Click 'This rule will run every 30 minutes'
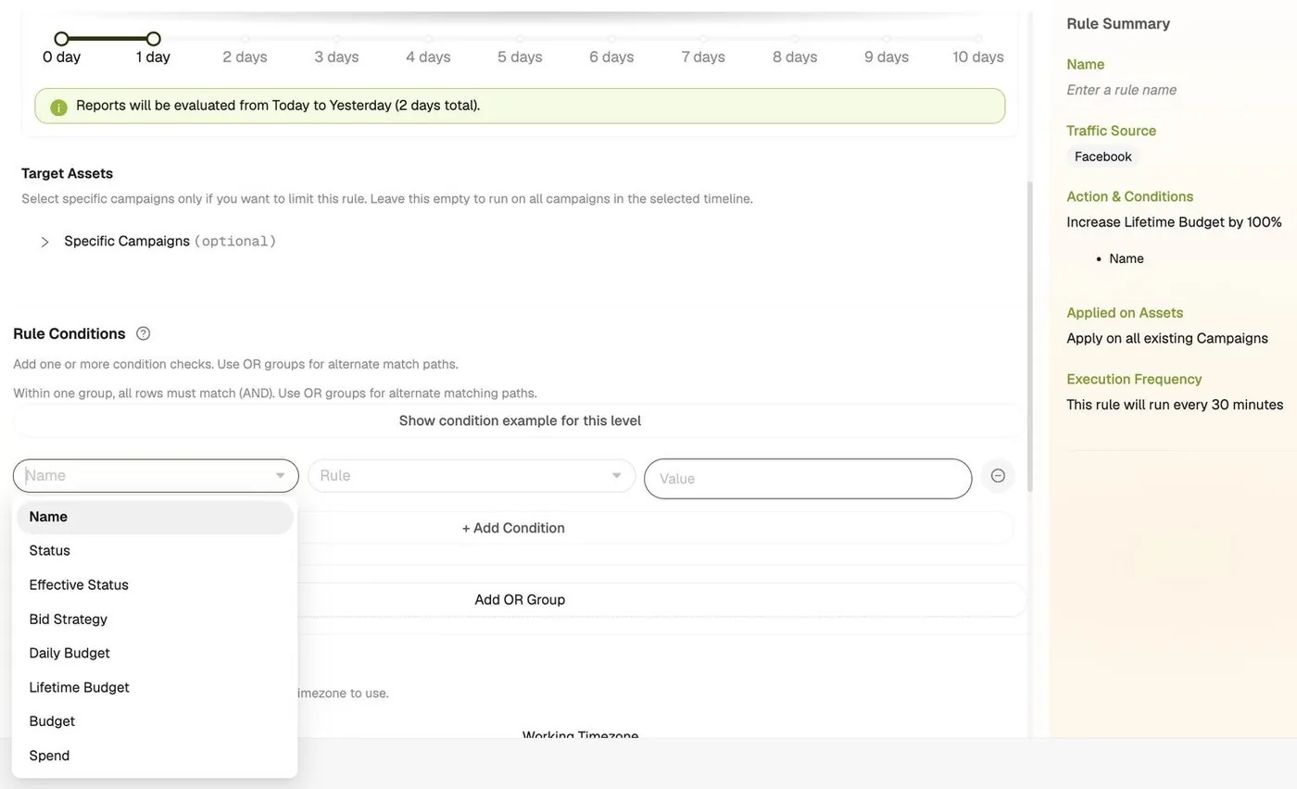Viewport: 1297px width, 789px height. (x=1175, y=405)
